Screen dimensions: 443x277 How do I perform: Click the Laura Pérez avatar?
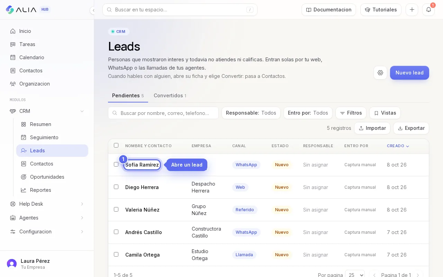point(12,264)
